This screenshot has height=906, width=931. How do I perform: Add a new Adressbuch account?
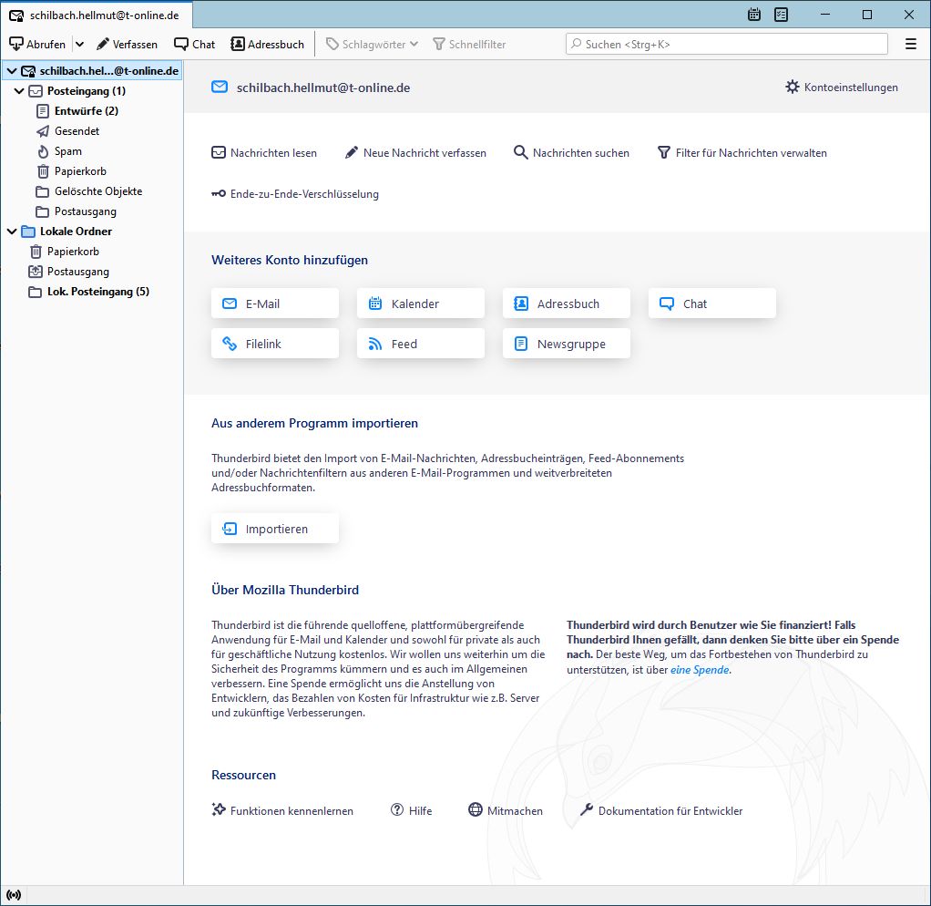567,304
